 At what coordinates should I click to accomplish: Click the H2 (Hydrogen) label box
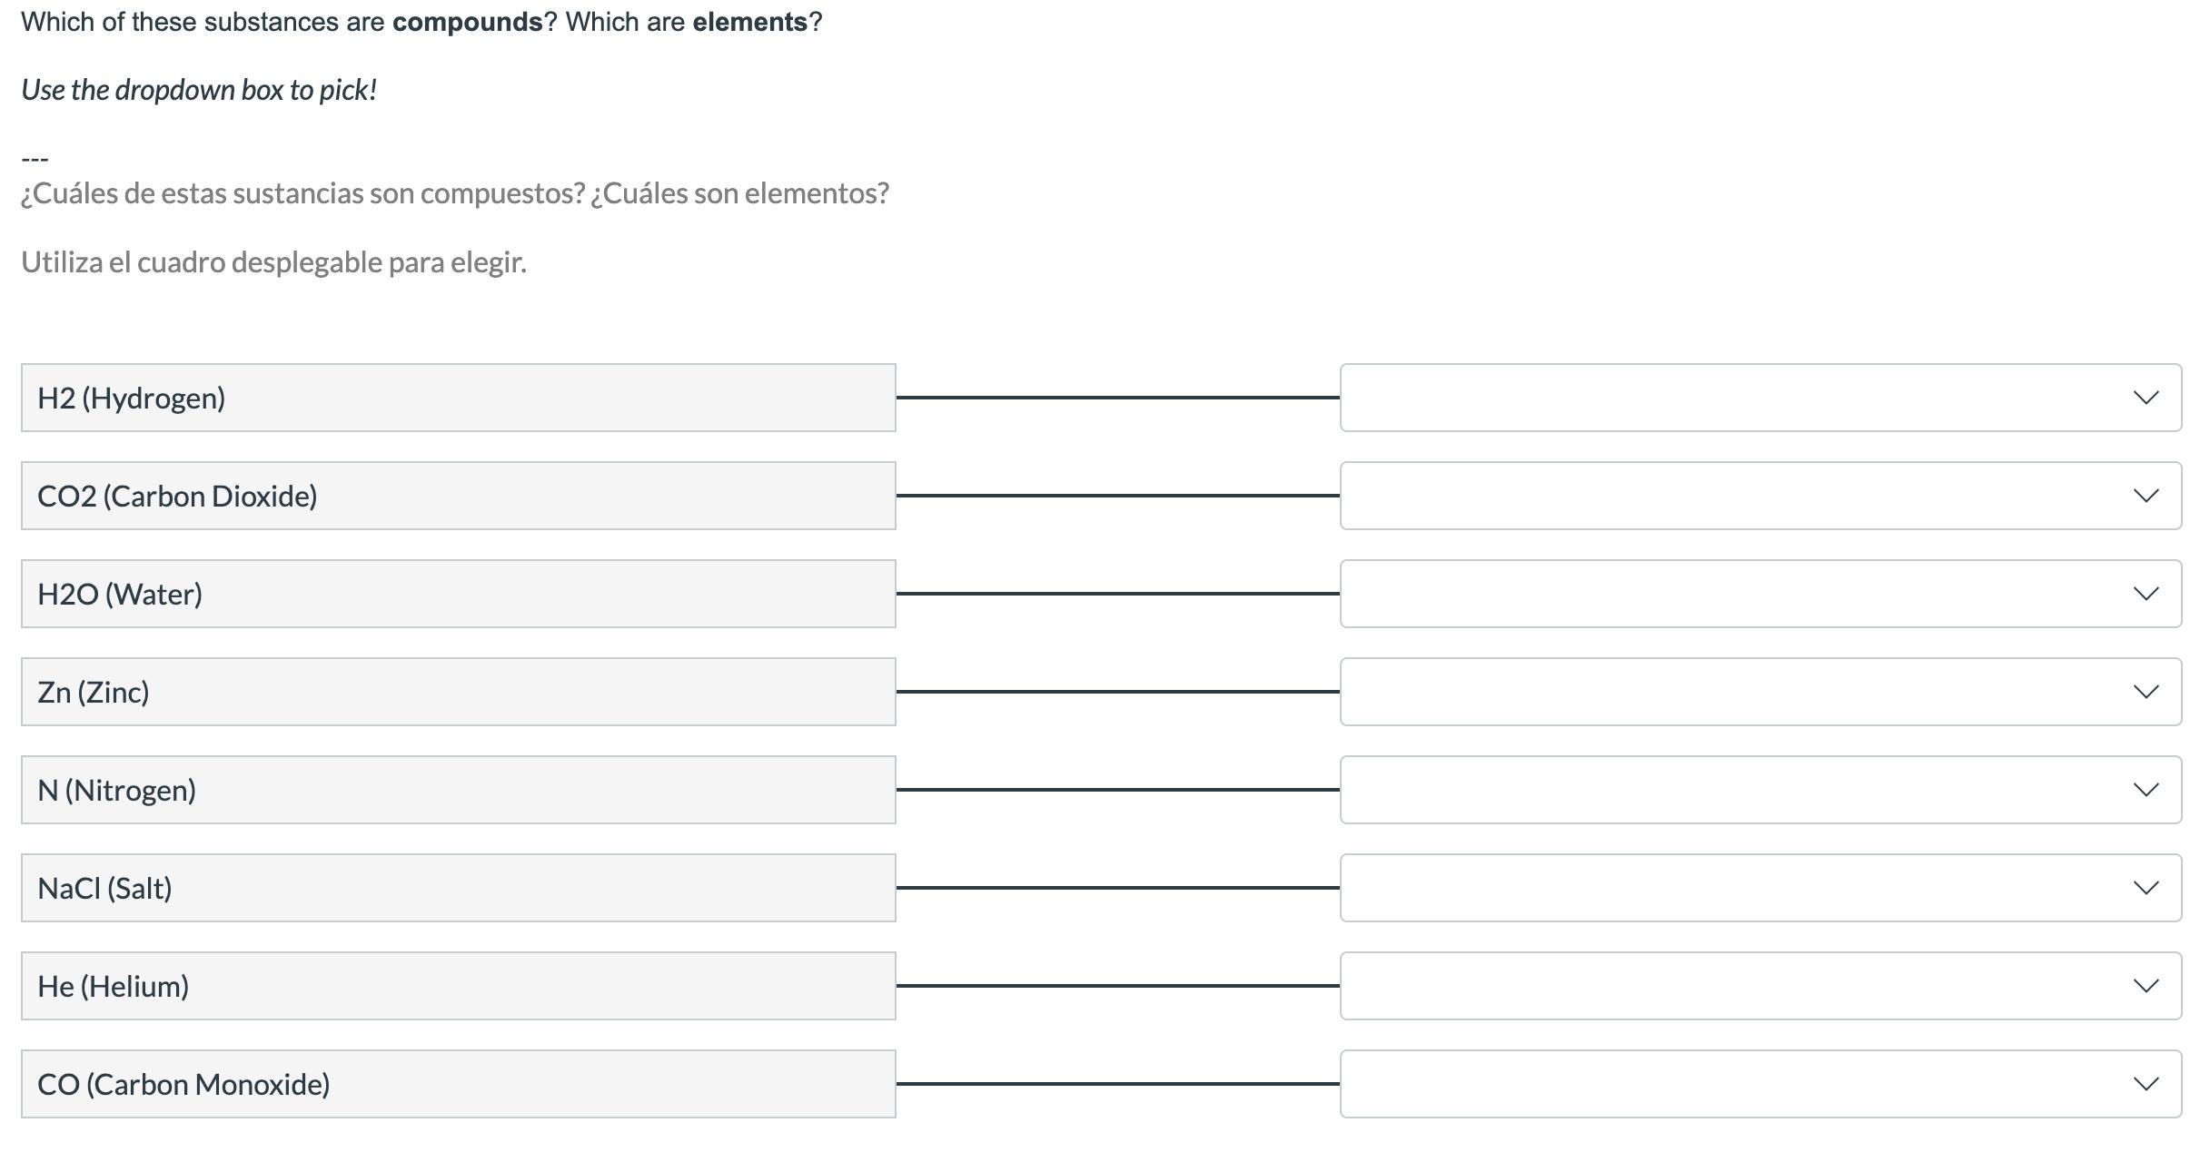tap(458, 398)
